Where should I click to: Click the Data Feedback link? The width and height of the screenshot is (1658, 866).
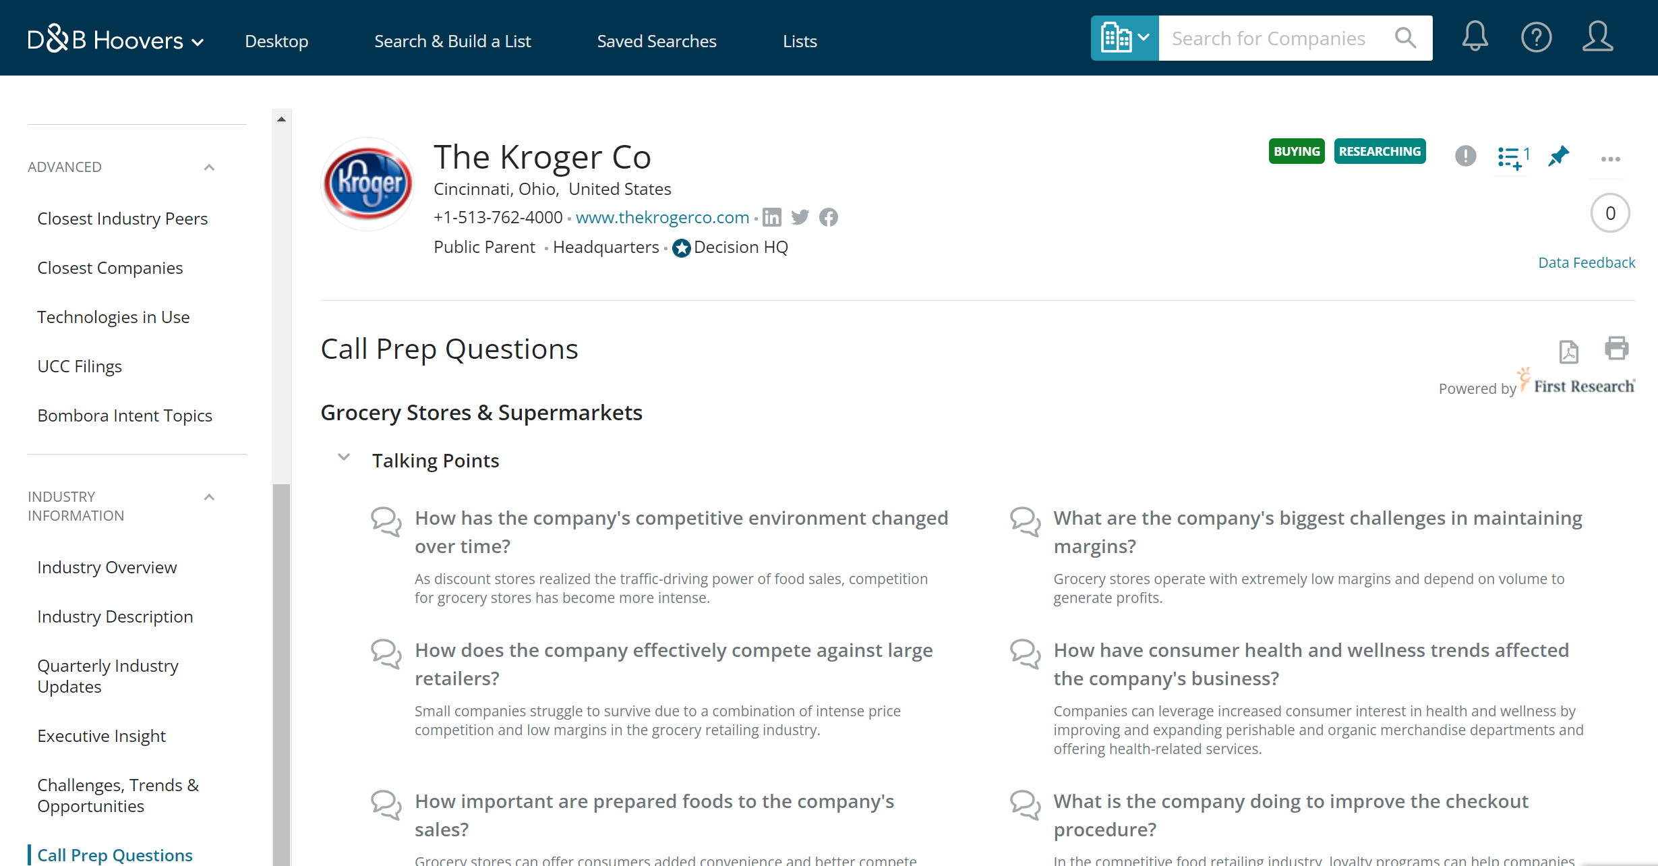(1586, 262)
